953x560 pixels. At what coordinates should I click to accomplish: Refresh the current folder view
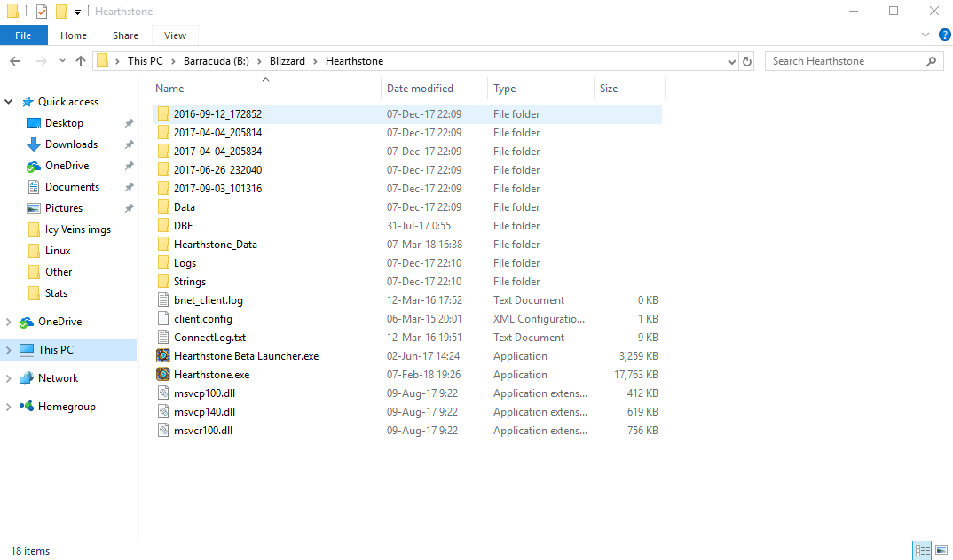point(747,60)
